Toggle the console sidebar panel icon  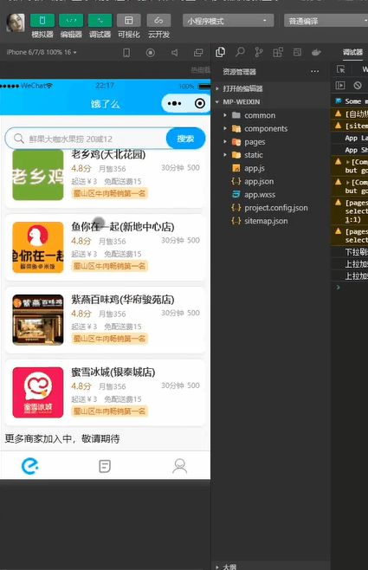tap(340, 86)
